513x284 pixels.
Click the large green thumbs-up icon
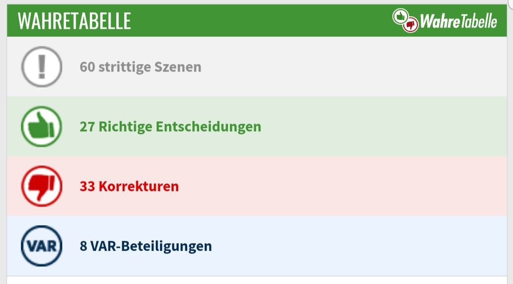pyautogui.click(x=42, y=127)
